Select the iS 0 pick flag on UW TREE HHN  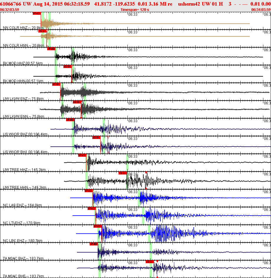tap(123, 173)
